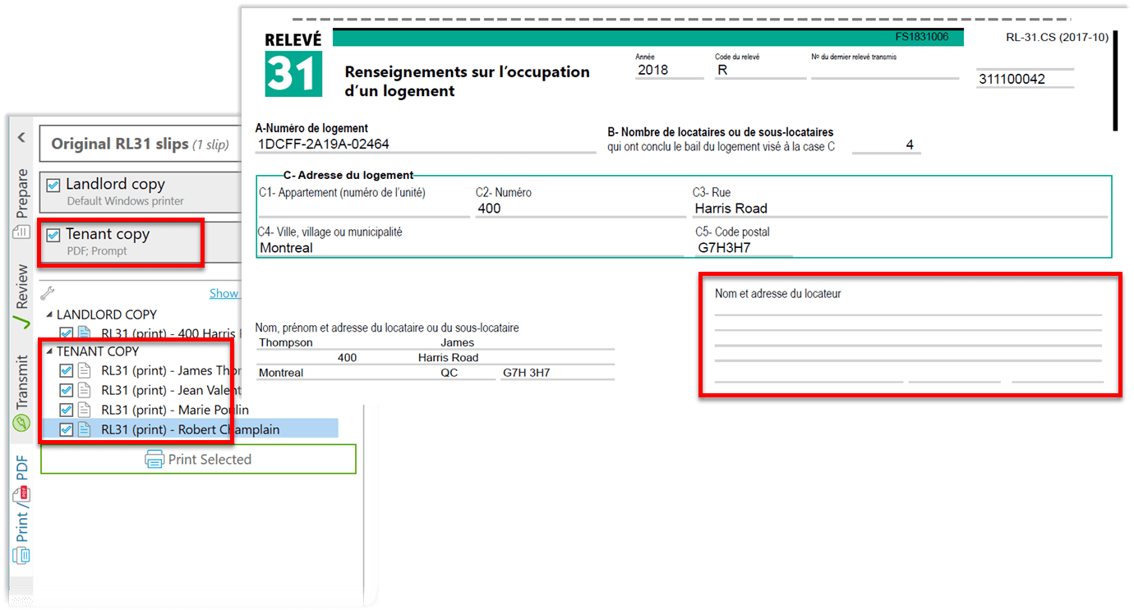The image size is (1134, 610).
Task: Collapse the LANDLORD COPY tree group
Action: [x=48, y=314]
